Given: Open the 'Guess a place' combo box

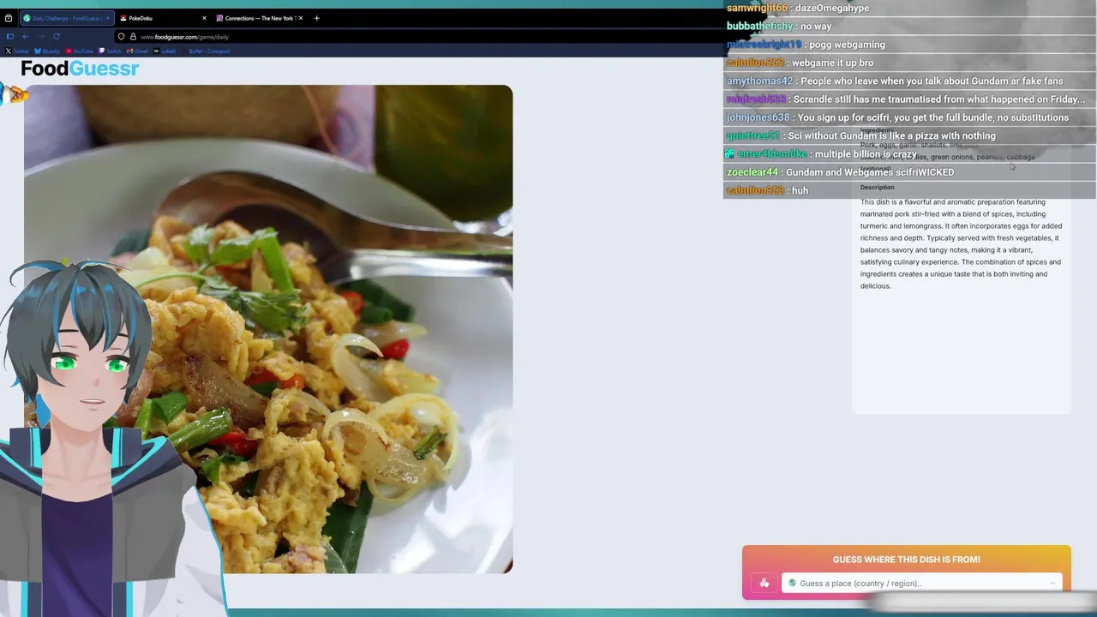Looking at the screenshot, I should tap(922, 584).
